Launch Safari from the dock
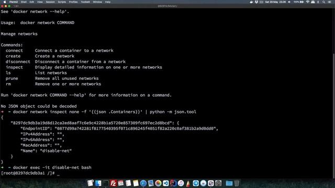This screenshot has height=188, width=335. (x=143, y=183)
